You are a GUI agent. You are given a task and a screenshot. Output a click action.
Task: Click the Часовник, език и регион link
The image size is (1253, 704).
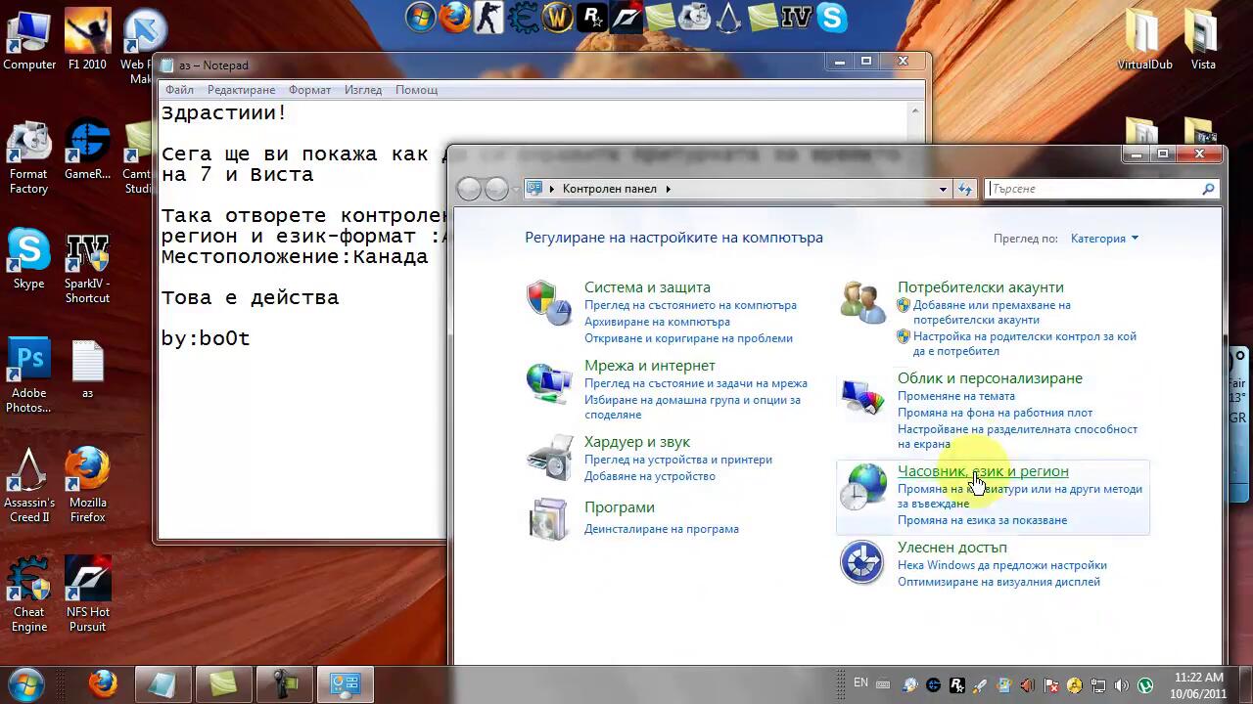coord(983,471)
